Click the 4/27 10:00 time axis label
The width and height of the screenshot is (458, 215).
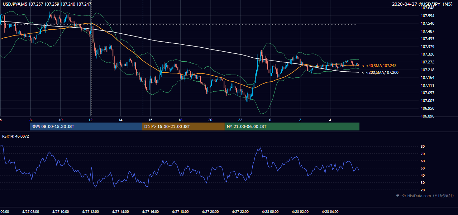61,212
